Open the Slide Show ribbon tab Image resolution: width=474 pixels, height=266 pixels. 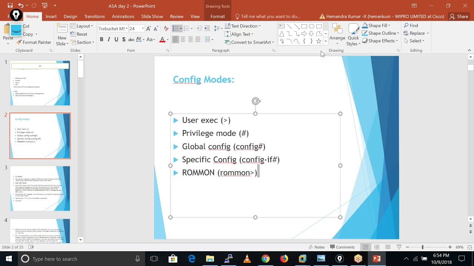(152, 16)
